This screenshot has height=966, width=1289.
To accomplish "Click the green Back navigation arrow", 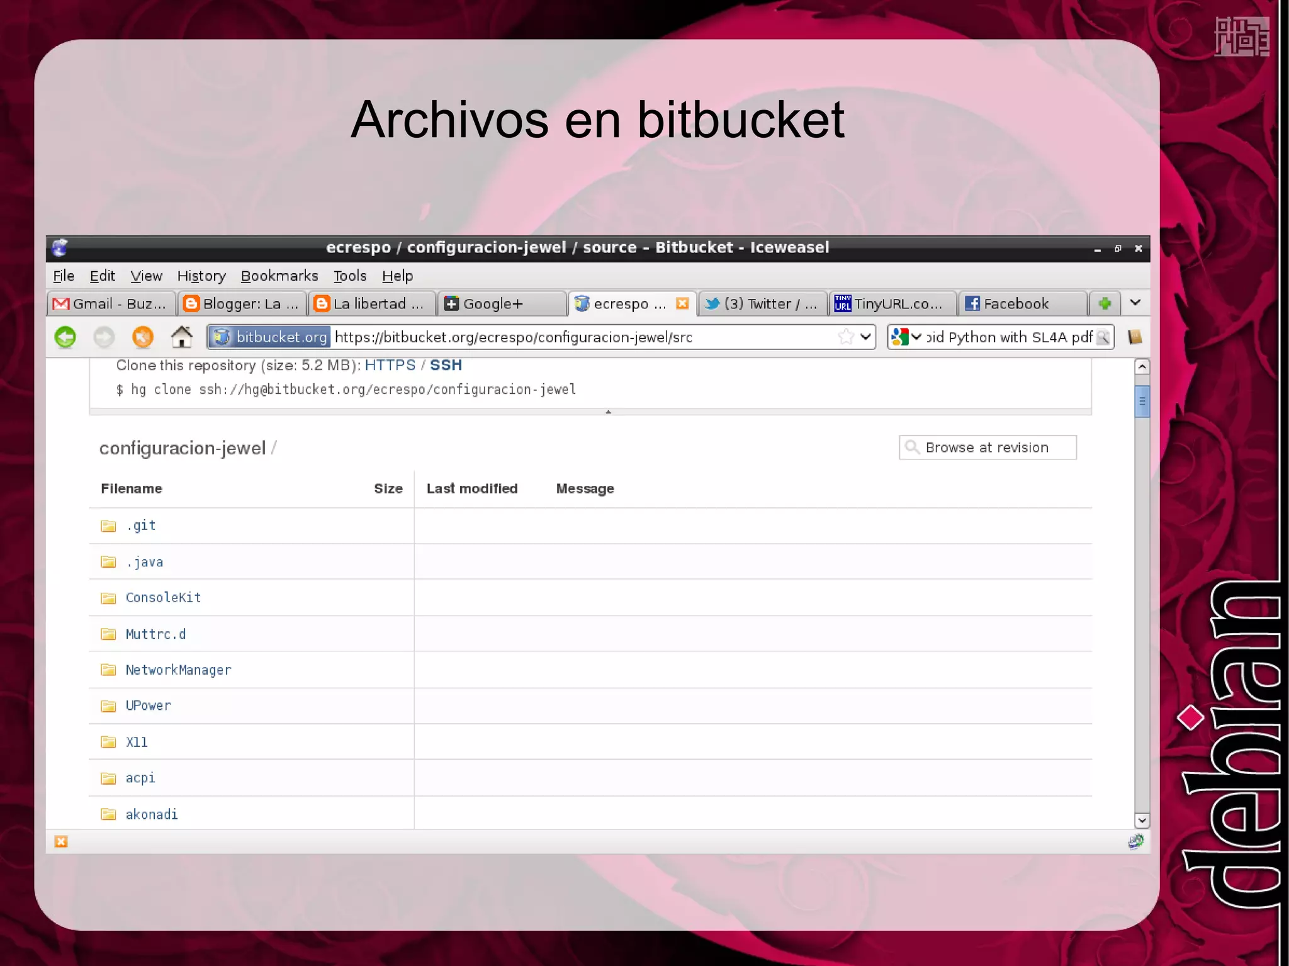I will pos(65,337).
